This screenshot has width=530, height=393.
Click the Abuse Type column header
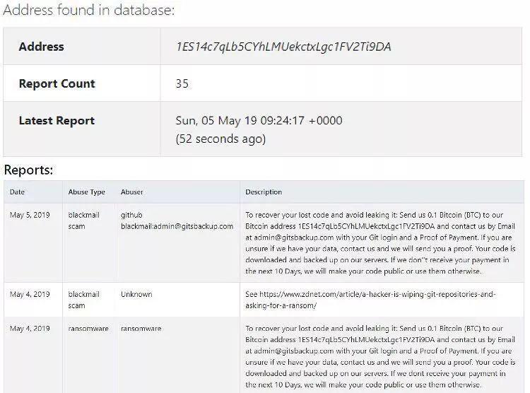coord(86,192)
